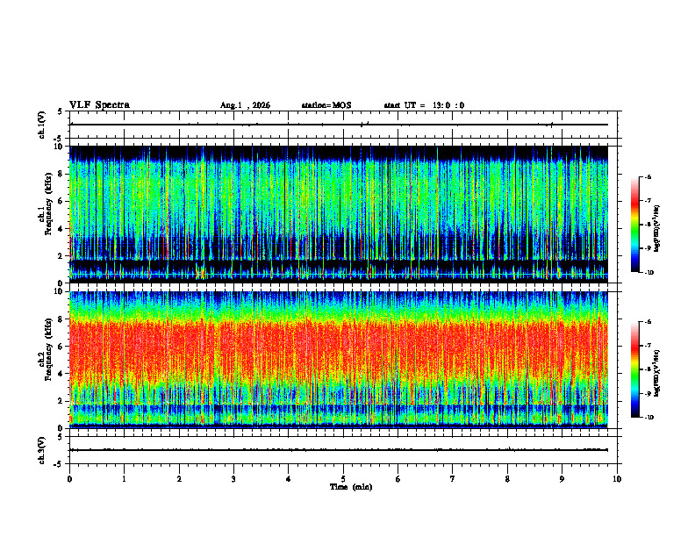This screenshot has height=537, width=695.
Task: Click time-axis tick label "6"
Action: (x=398, y=479)
